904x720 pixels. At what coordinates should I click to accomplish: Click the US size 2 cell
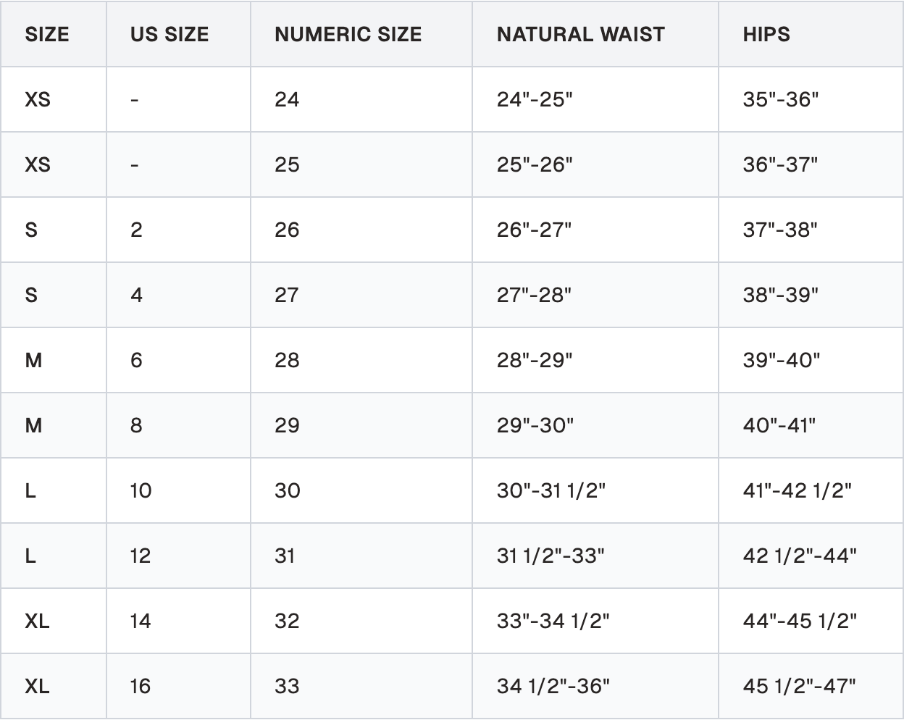click(x=179, y=230)
